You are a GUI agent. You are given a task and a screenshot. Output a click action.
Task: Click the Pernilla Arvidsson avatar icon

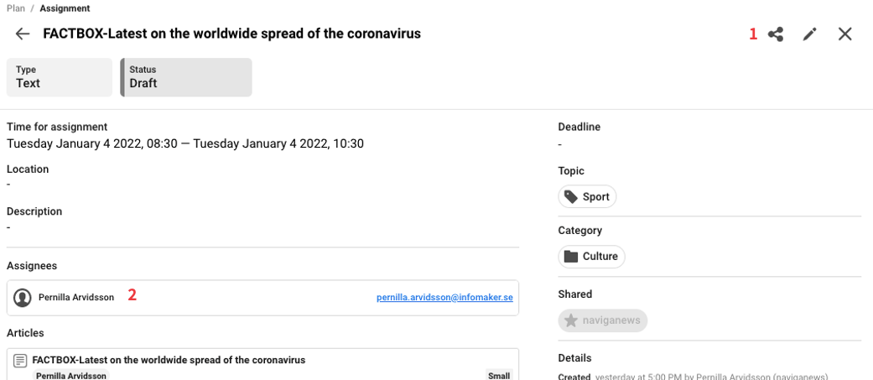(23, 298)
